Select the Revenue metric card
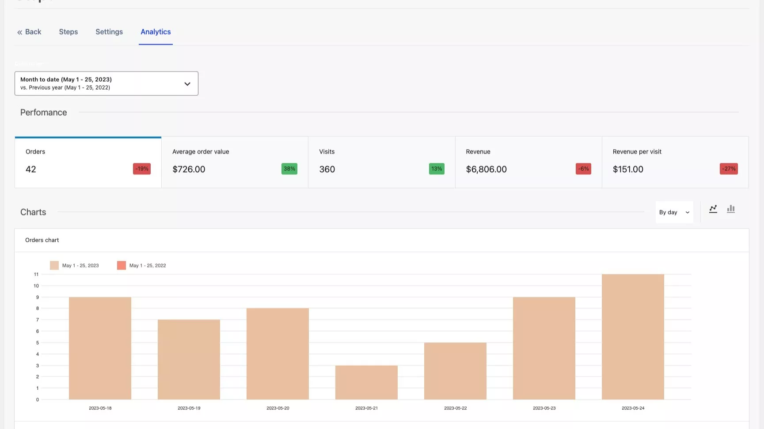Viewport: 764px width, 429px height. point(528,162)
